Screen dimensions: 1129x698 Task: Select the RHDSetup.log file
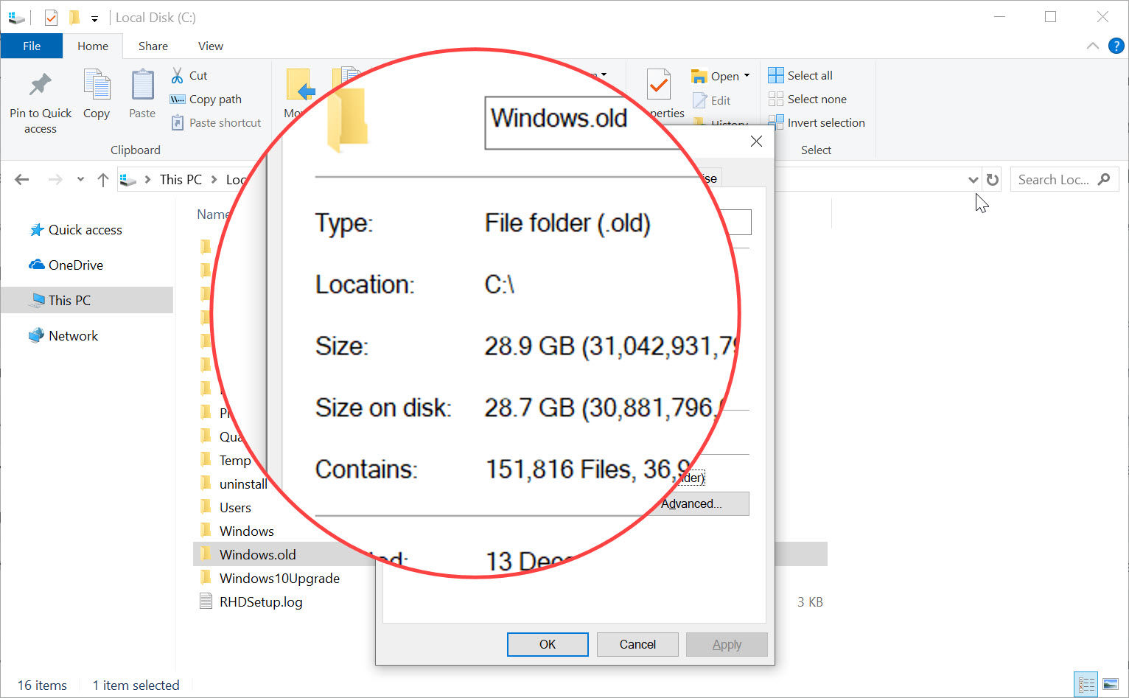261,602
